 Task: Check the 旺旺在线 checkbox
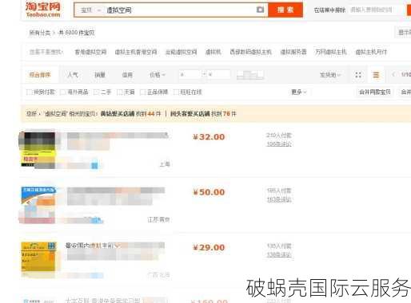click(x=176, y=92)
